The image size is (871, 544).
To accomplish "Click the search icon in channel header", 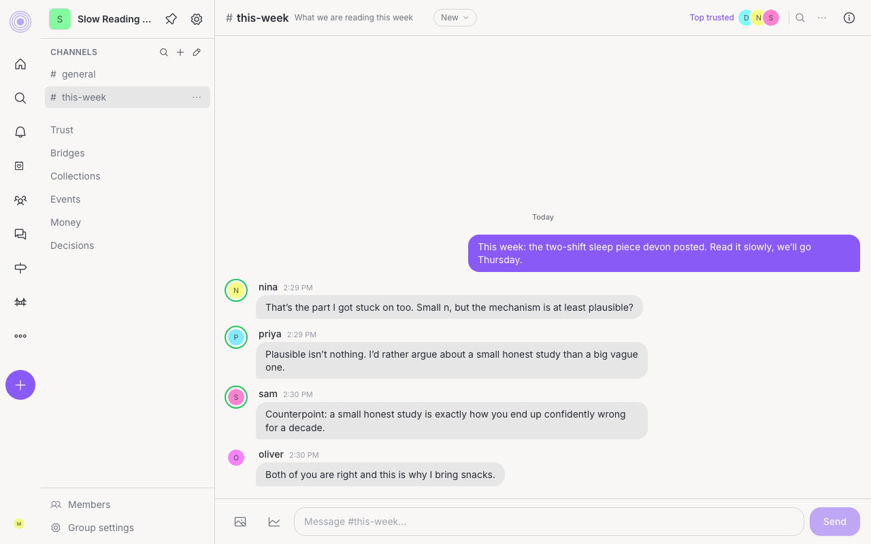I will click(800, 18).
